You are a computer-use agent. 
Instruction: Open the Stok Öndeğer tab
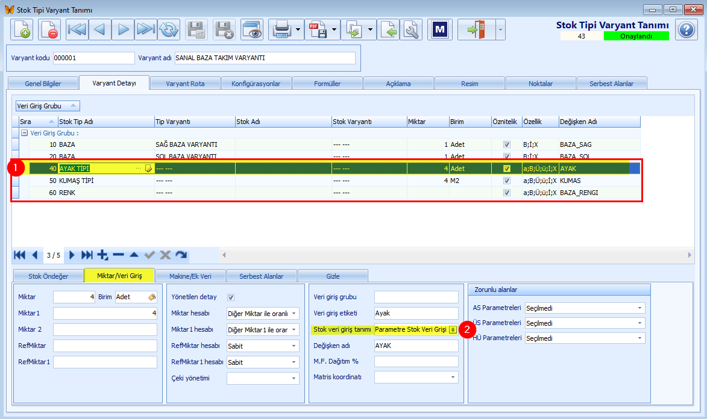click(x=48, y=276)
